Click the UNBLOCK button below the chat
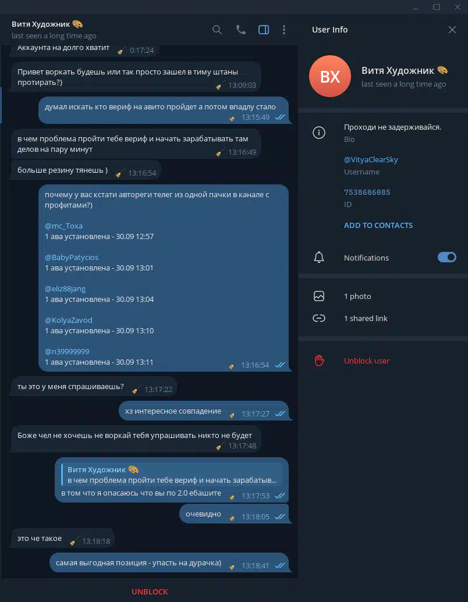This screenshot has height=602, width=468. click(150, 592)
